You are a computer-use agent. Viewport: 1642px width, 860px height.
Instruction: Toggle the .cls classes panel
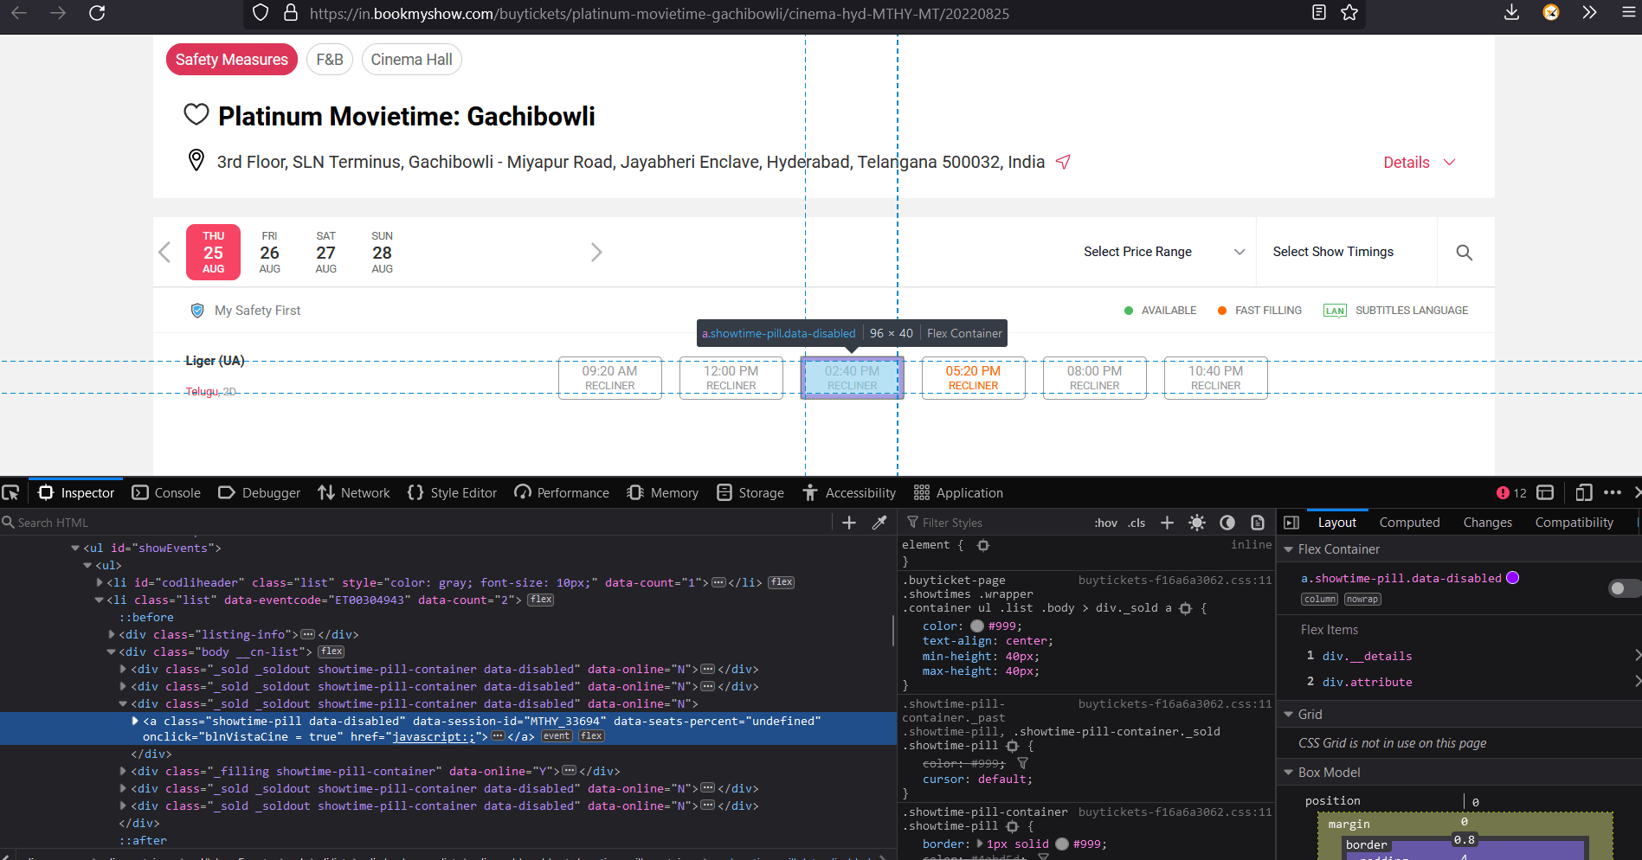1137,523
